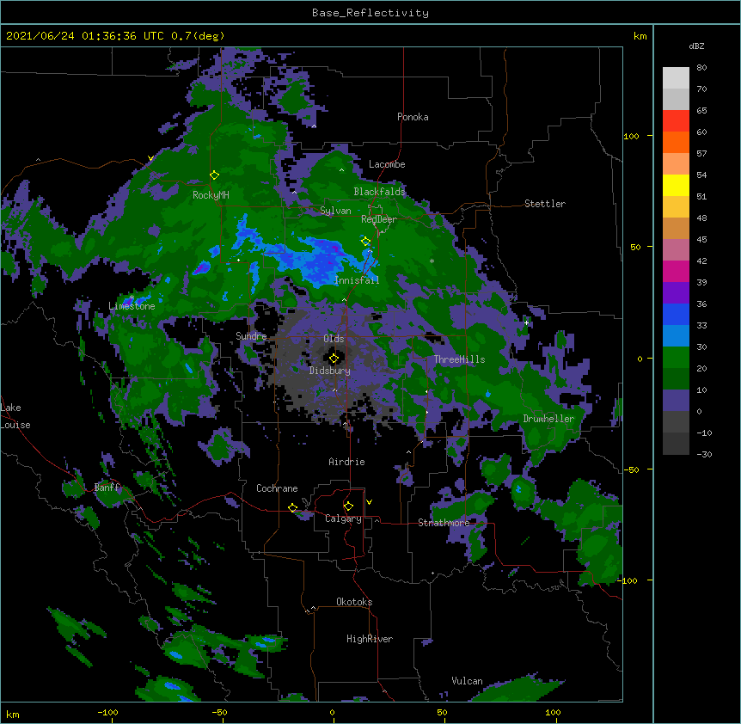Click the white 80 dBZ legend swatch
Image resolution: width=741 pixels, height=724 pixels.
coord(676,78)
